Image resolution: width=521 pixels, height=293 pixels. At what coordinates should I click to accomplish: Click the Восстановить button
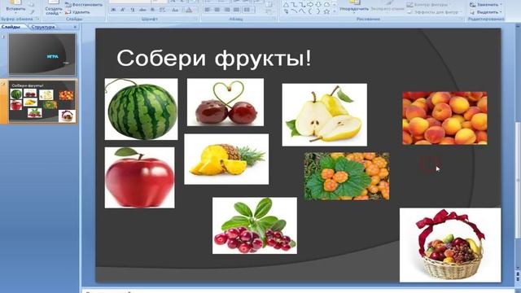tap(84, 5)
